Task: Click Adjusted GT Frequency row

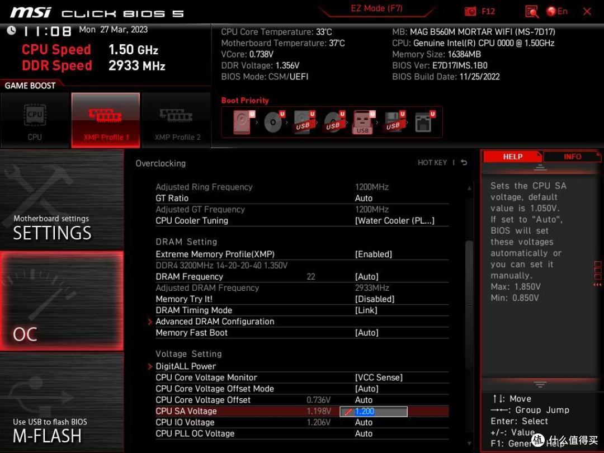Action: tap(302, 209)
